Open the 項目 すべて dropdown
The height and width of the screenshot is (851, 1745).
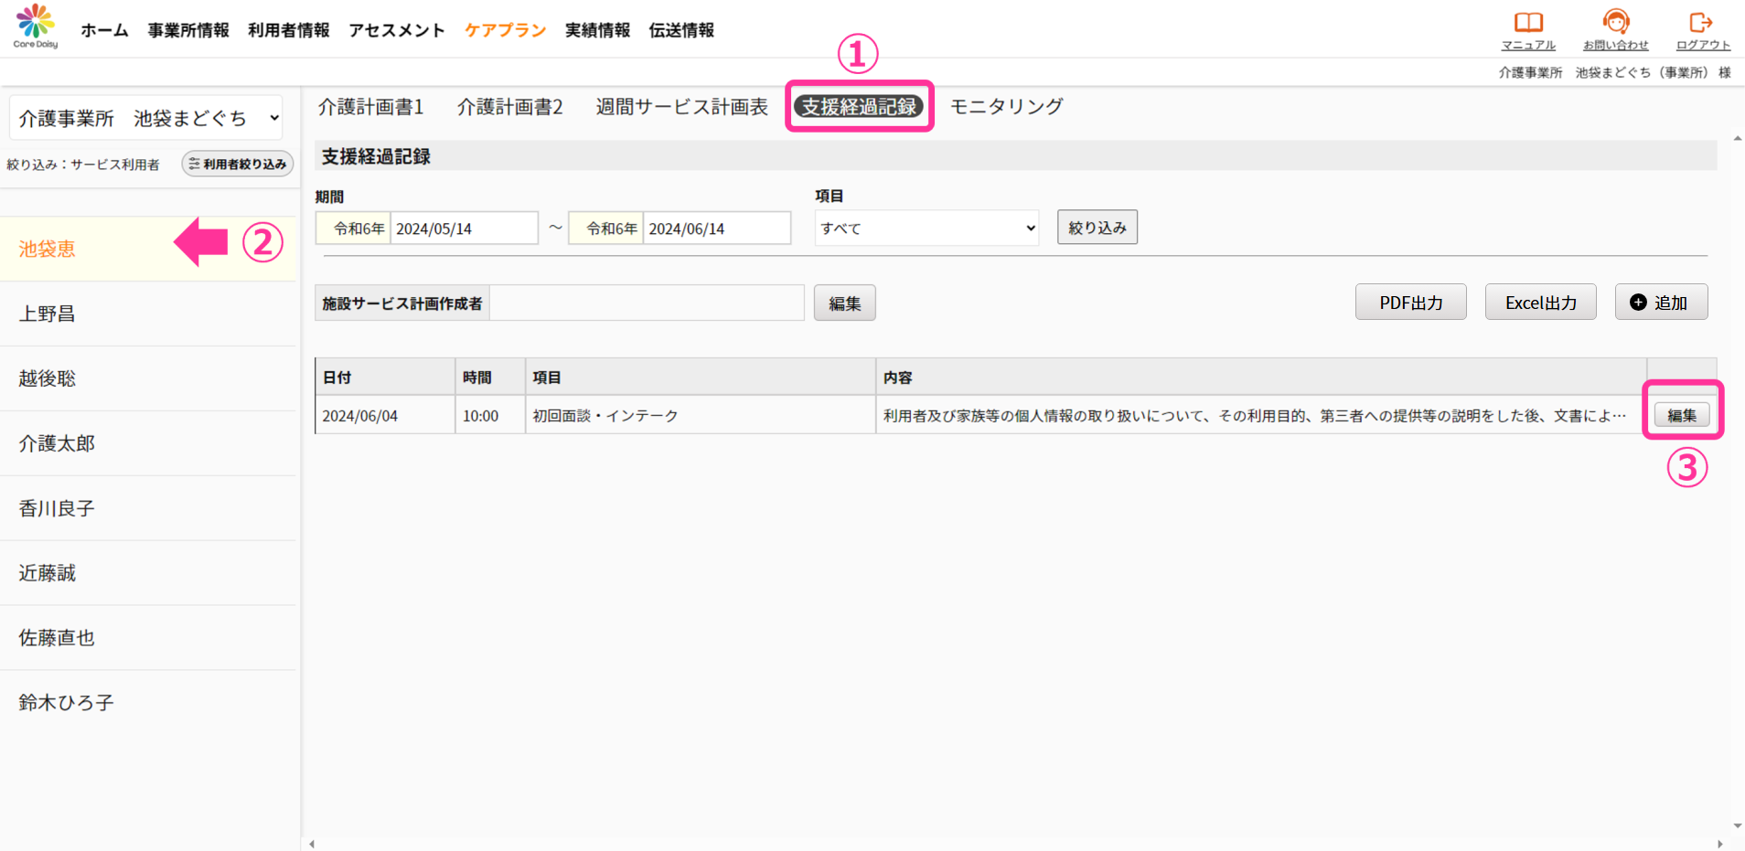tap(927, 229)
